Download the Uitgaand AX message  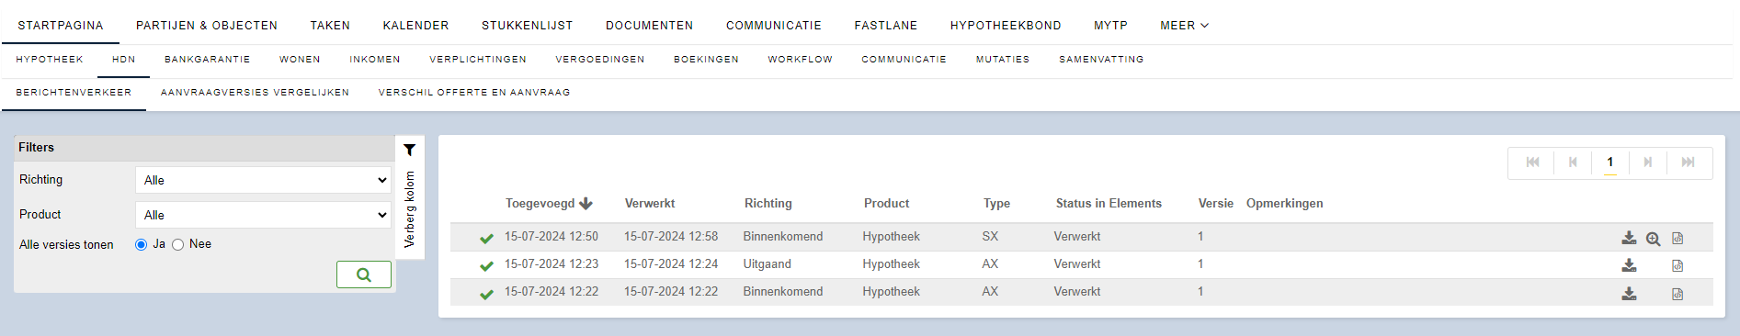[1629, 265]
